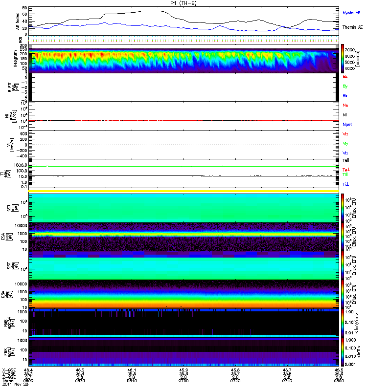Click the ESA electron Eflux color bar
The image size is (367, 391).
(x=343, y=294)
